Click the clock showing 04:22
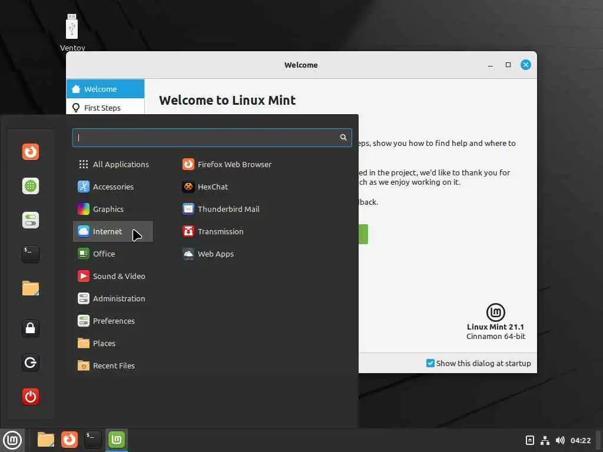 pyautogui.click(x=580, y=440)
